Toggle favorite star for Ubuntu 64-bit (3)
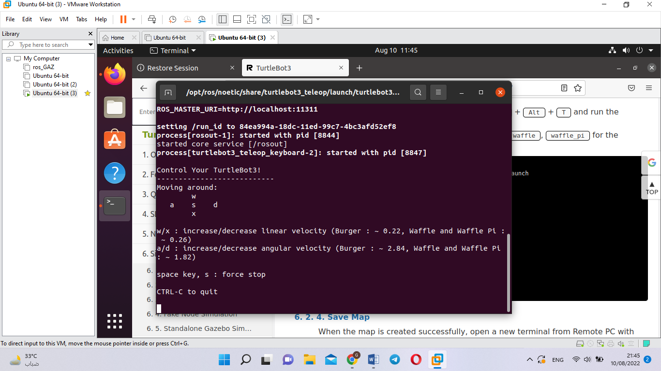The image size is (661, 371). point(88,93)
